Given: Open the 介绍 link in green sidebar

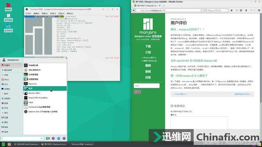Looking at the screenshot, I should pos(148,52).
